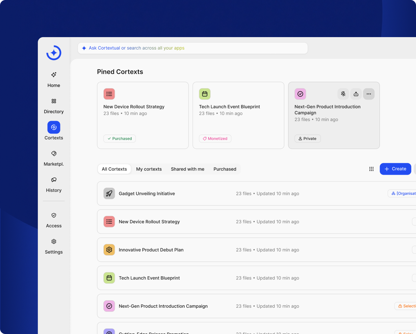Open the pinned Tech Launch Event Blueprint card
416x334 pixels.
(238, 115)
